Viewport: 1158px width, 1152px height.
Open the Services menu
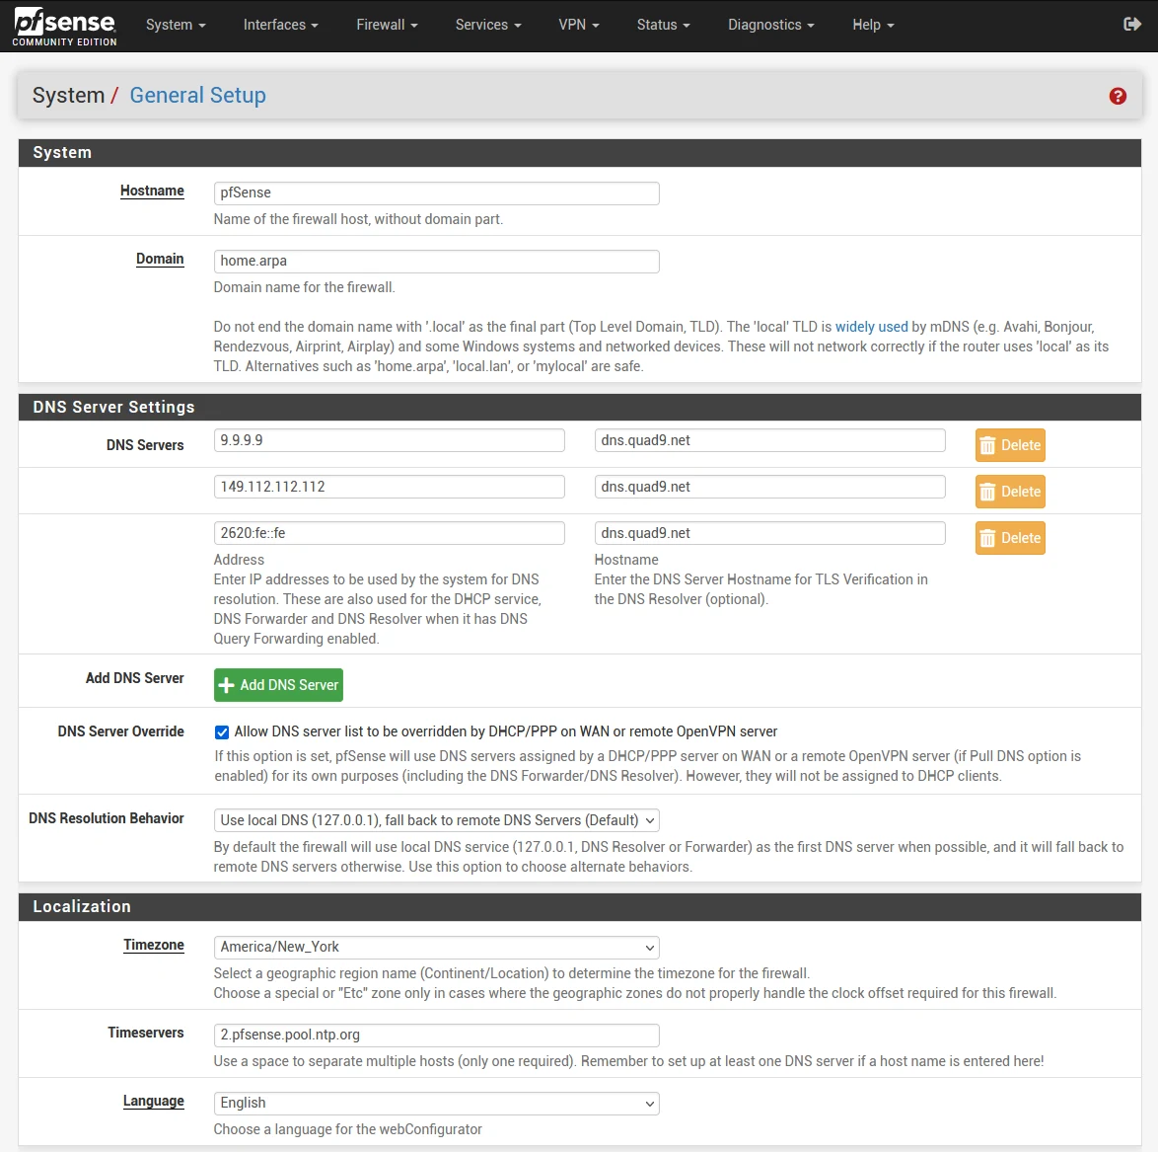[488, 25]
